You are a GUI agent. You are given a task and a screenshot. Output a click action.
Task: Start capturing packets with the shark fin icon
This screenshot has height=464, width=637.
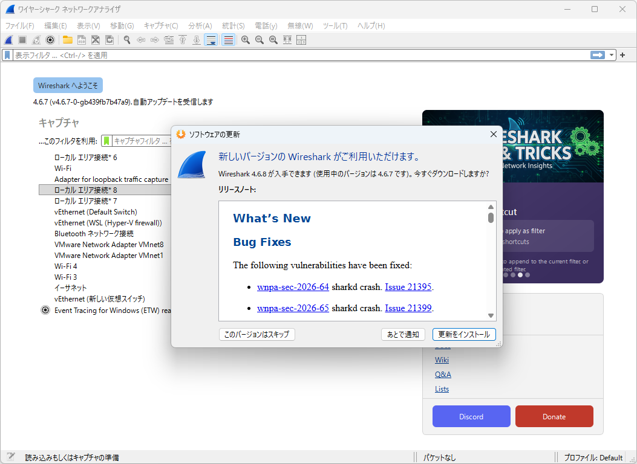[8, 40]
